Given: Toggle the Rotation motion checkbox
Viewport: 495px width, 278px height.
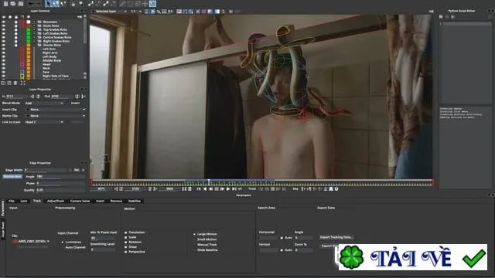Looking at the screenshot, I should pos(125,242).
